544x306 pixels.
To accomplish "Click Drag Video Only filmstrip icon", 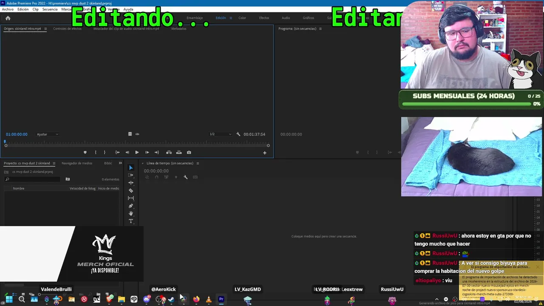I will (130, 134).
